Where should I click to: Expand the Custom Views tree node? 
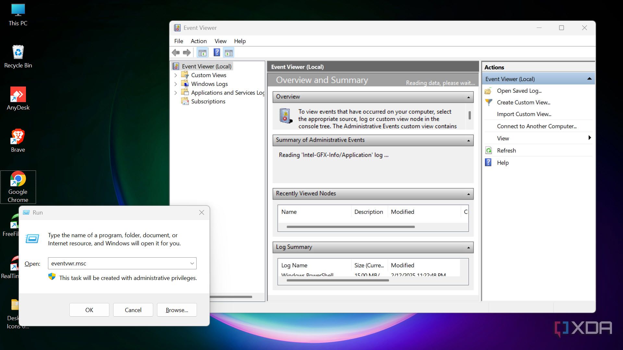pos(176,75)
